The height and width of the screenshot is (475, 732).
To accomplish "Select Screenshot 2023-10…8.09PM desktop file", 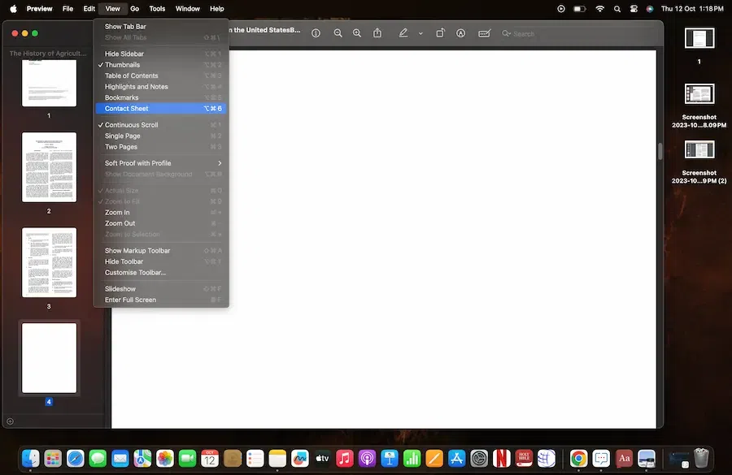I will pos(699,94).
